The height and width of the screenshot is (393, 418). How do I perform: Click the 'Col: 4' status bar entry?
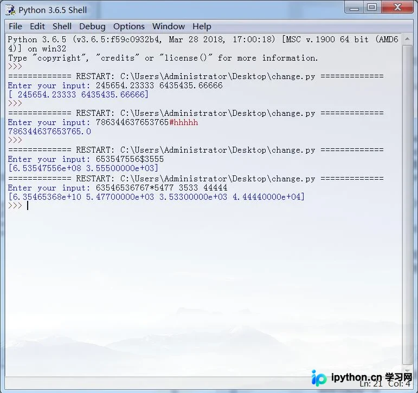coord(400,384)
